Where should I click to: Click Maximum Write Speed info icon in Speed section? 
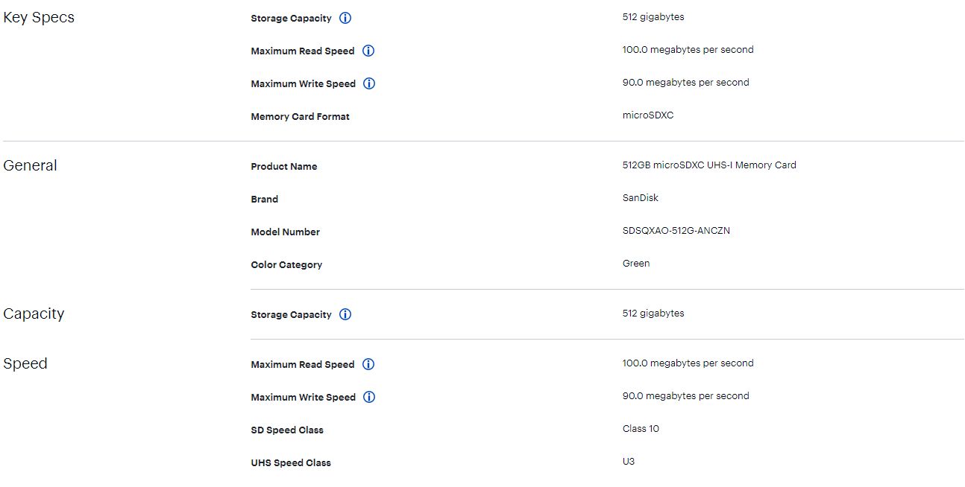click(x=369, y=397)
